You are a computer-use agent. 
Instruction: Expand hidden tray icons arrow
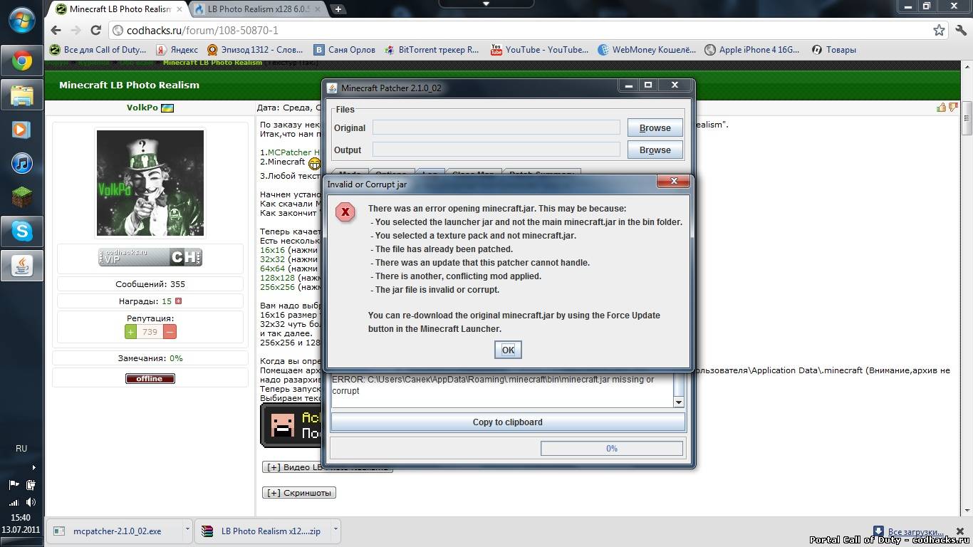pos(33,468)
